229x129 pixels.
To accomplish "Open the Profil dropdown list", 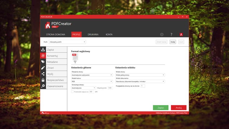I will click(67, 42).
